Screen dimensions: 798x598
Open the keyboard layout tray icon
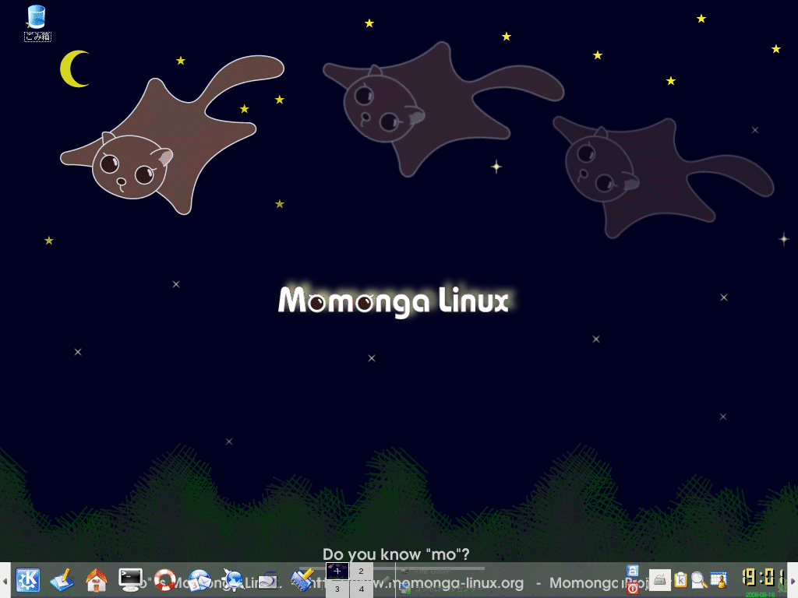point(659,580)
